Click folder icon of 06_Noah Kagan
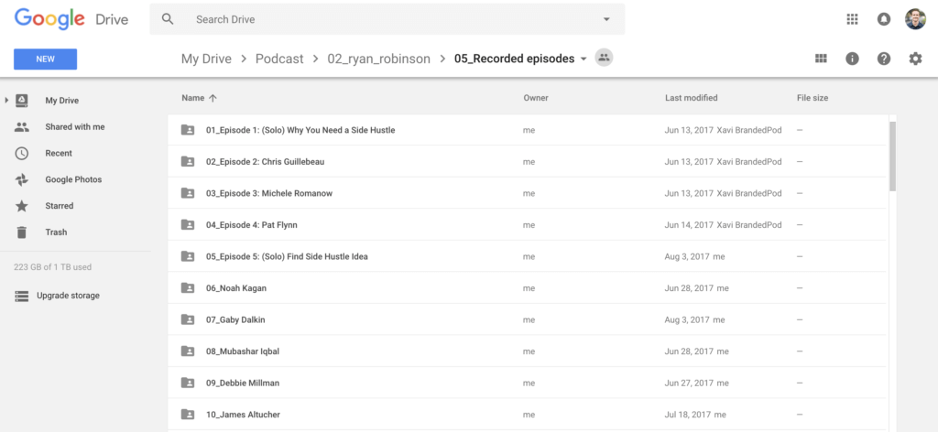 (x=188, y=288)
